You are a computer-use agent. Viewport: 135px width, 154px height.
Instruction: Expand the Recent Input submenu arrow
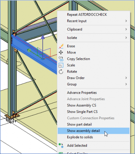coord(126,21)
